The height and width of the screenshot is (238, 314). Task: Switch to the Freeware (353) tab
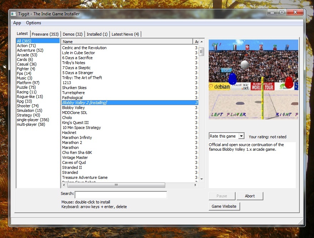click(45, 34)
